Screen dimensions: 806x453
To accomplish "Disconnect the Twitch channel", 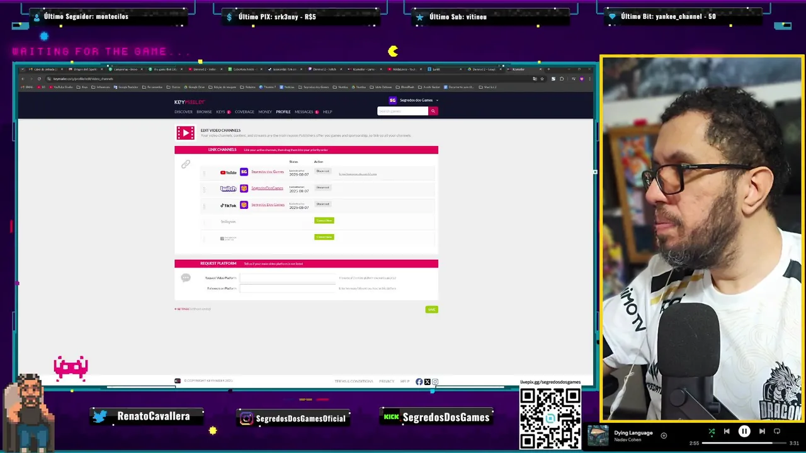I will pos(323,187).
